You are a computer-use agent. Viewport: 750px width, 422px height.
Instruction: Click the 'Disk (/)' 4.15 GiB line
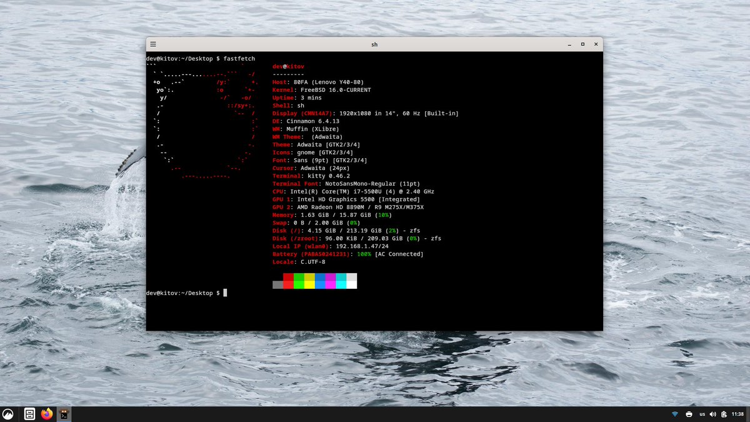[346, 230]
